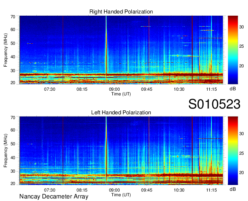Click the 25 dB label on Left Handed colorbar
Viewport: 248px width, 201px height.
pyautogui.click(x=241, y=153)
